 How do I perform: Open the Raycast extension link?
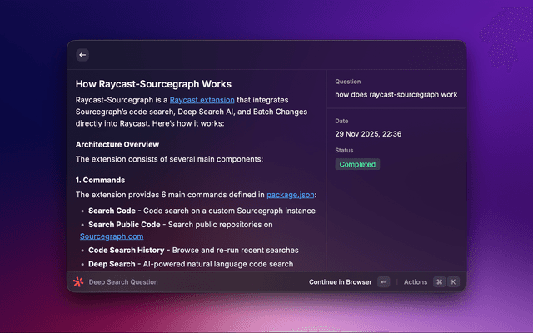[x=202, y=100]
